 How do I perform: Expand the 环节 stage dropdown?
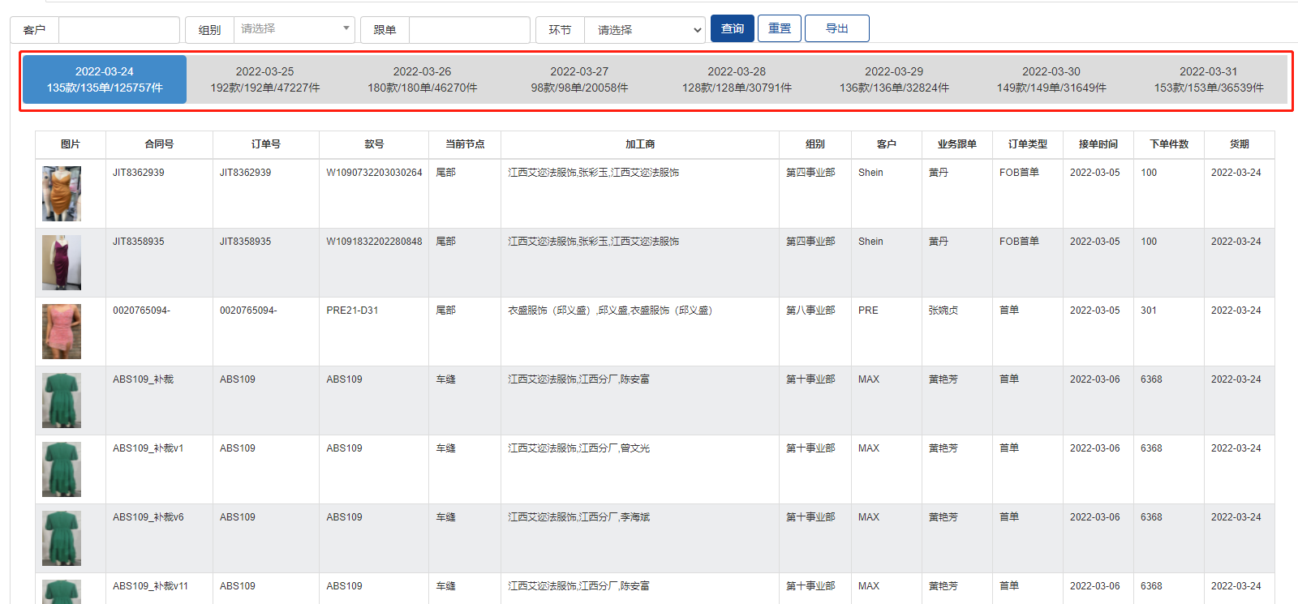click(644, 30)
